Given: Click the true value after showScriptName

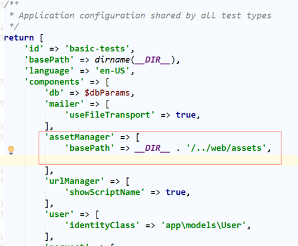Looking at the screenshot, I should point(176,192).
